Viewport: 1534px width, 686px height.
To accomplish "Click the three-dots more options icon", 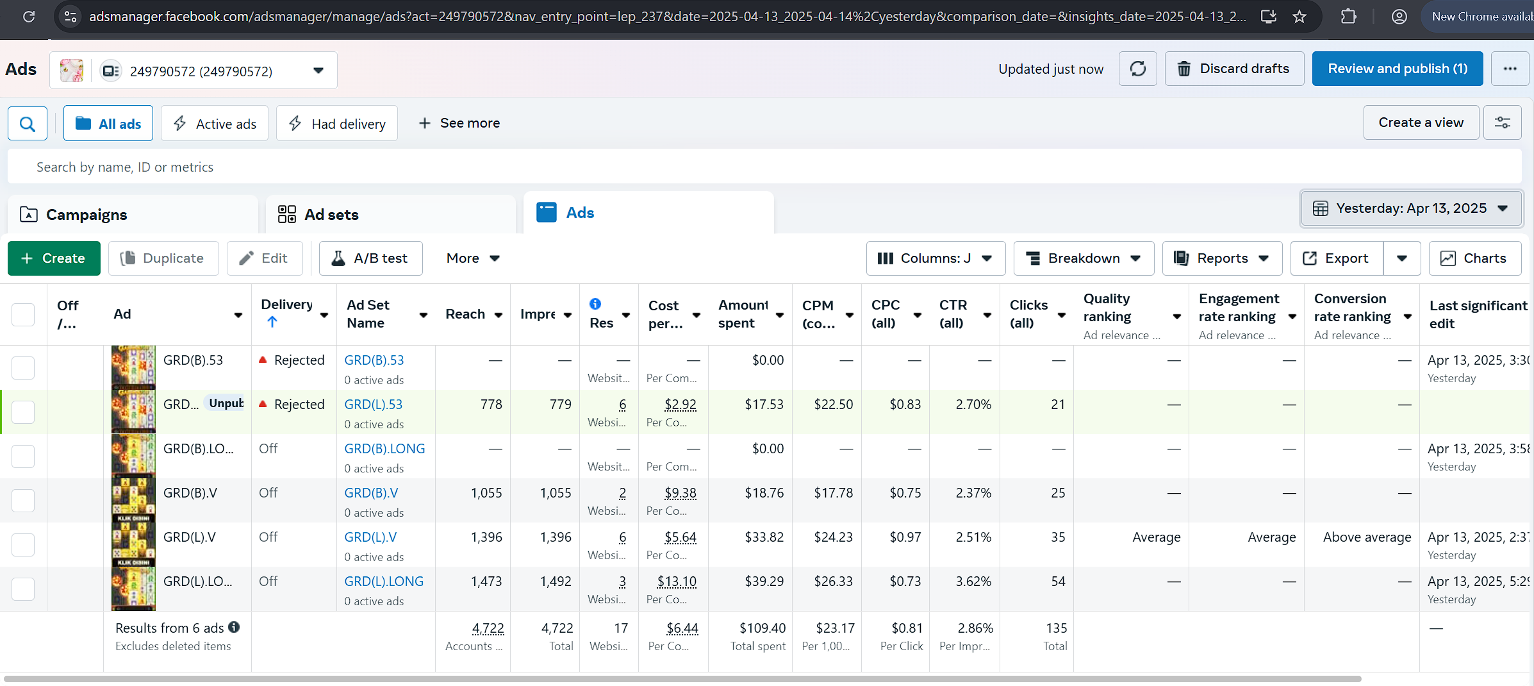I will click(1510, 69).
